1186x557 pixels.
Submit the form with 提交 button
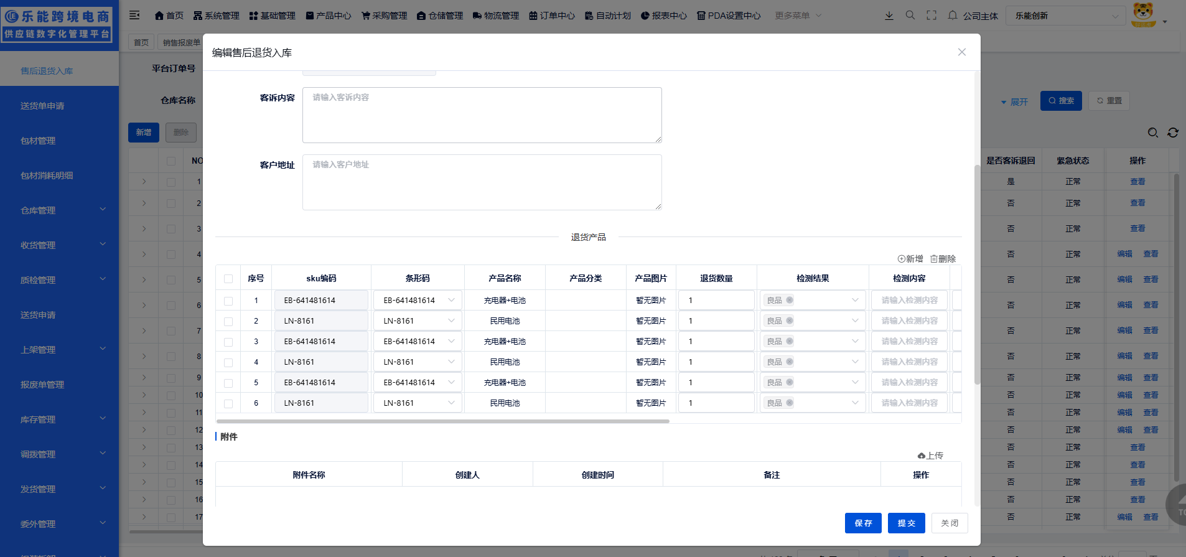pos(906,523)
